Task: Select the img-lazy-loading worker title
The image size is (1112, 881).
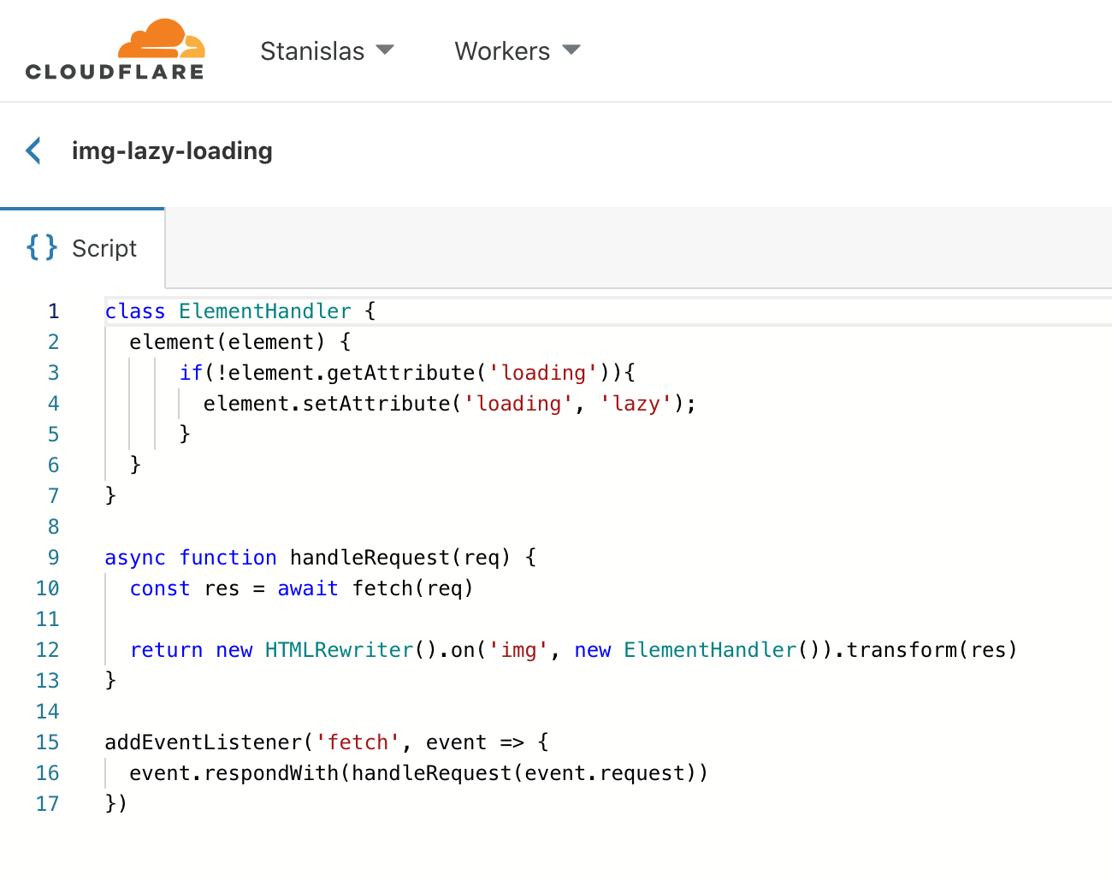Action: click(172, 151)
